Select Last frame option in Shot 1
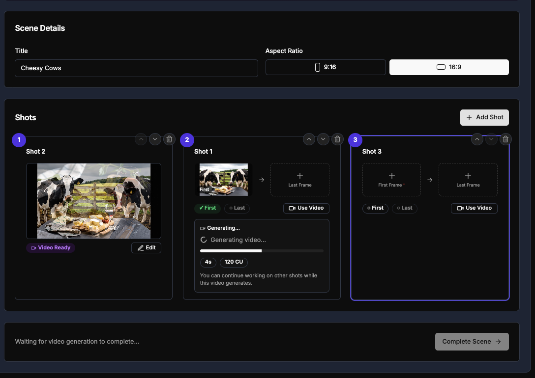The height and width of the screenshot is (378, 535). [x=237, y=208]
